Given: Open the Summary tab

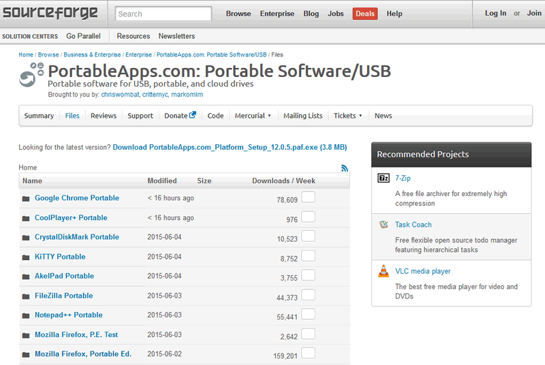Looking at the screenshot, I should 39,116.
